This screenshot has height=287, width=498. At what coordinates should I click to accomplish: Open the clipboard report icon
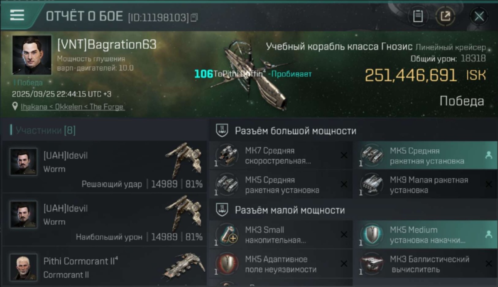pos(418,16)
